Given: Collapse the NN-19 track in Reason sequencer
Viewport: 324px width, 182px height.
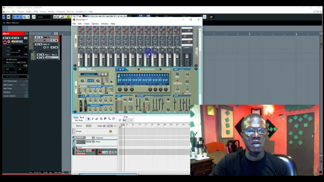Looking at the screenshot, I should point(74,148).
